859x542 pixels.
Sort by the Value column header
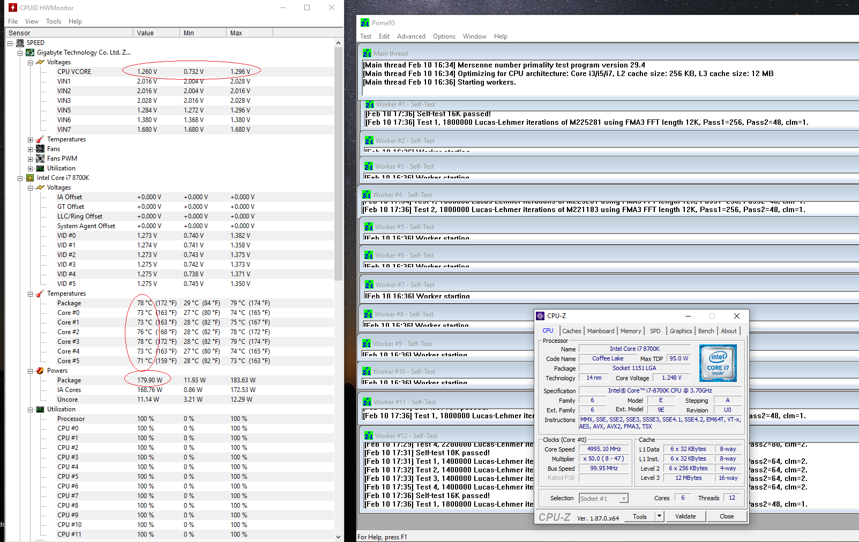click(156, 33)
